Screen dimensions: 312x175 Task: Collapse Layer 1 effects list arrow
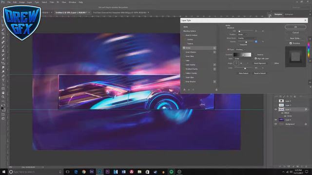[x=308, y=109]
